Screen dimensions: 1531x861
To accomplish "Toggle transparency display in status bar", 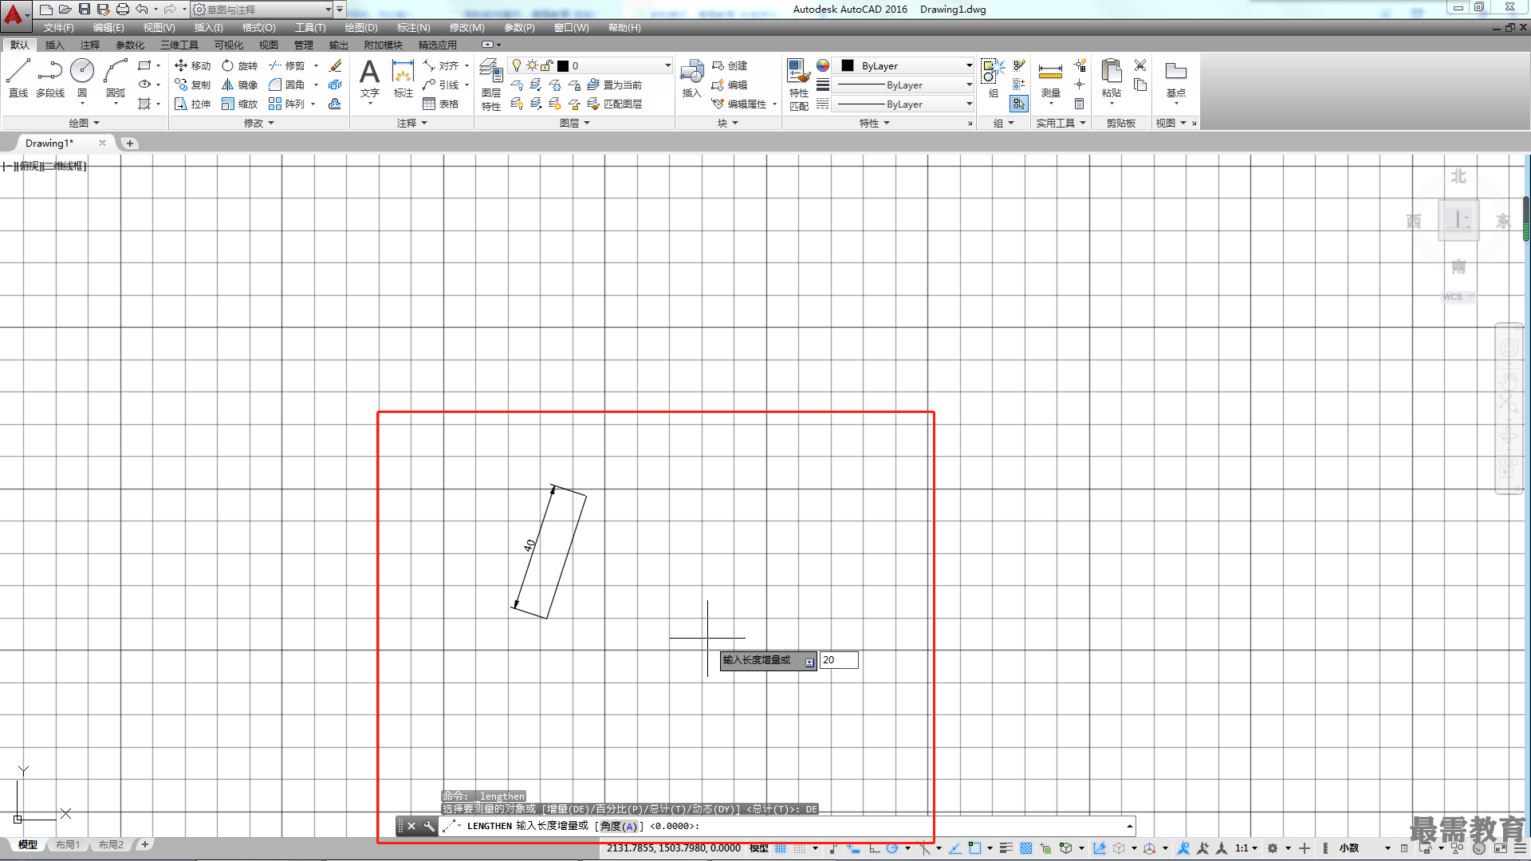I will [x=1026, y=848].
